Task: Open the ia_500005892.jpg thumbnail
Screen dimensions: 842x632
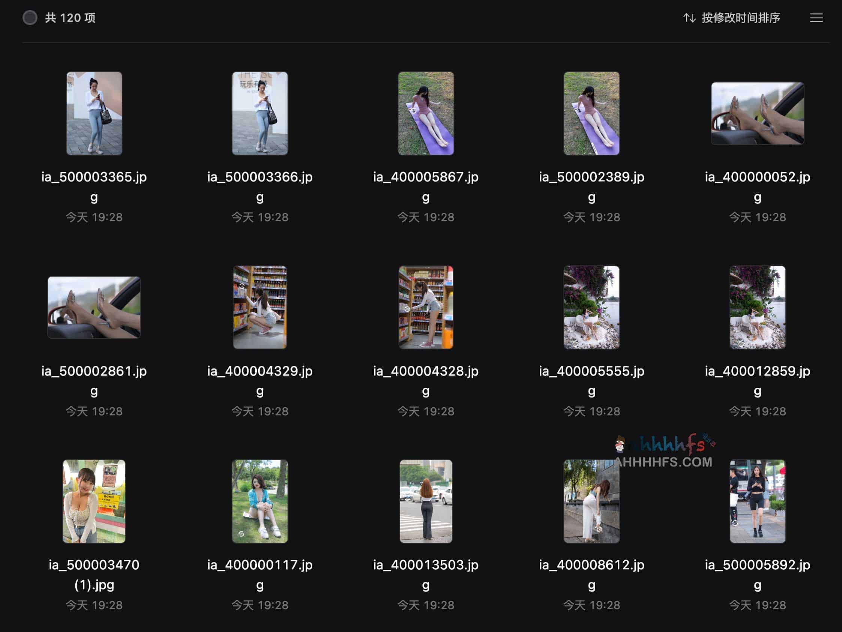Action: coord(757,501)
